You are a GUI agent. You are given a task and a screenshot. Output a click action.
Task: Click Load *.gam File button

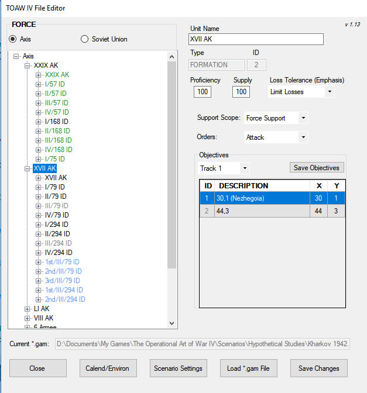(249, 368)
